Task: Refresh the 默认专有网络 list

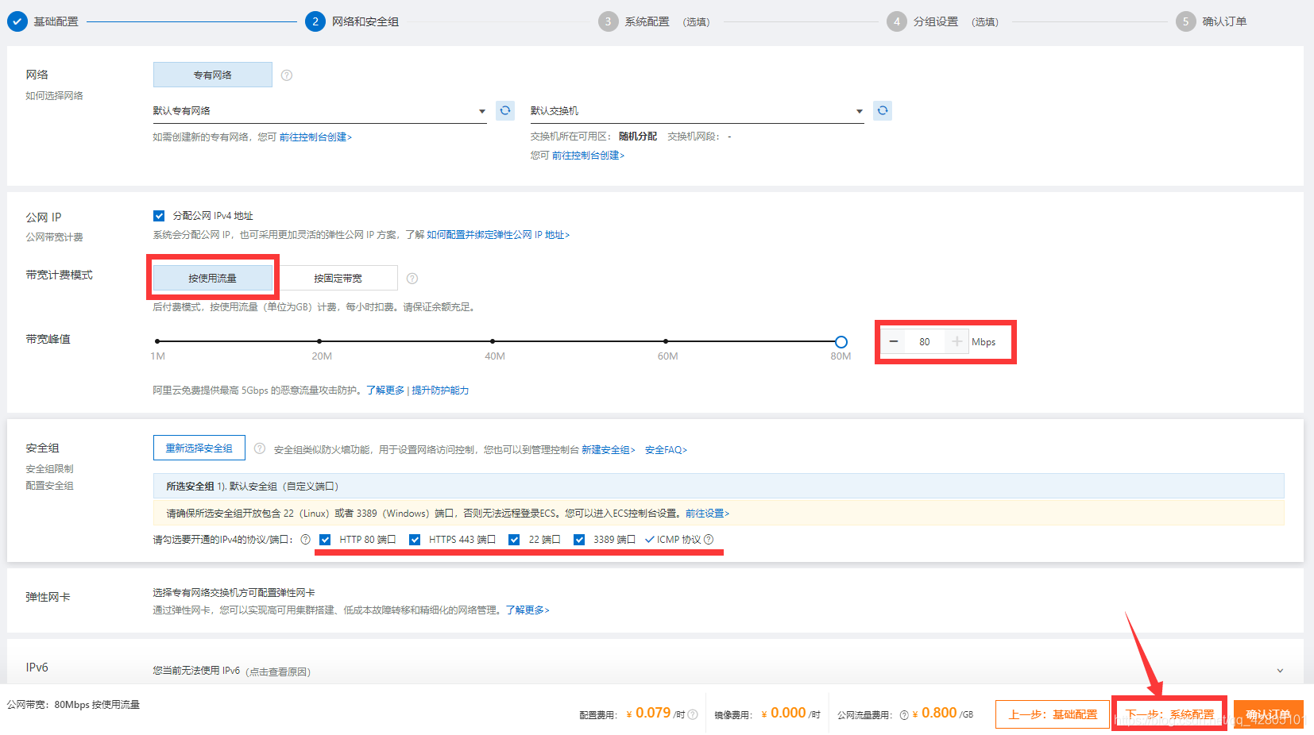Action: pyautogui.click(x=505, y=110)
